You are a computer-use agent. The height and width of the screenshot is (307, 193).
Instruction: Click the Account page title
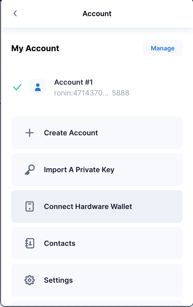coord(97,14)
